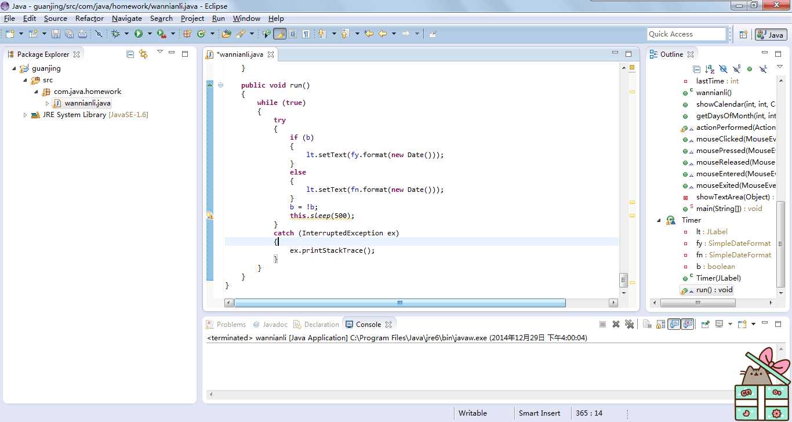792x422 pixels.
Task: Toggle Hide Static Members in Outline
Action: coord(736,69)
